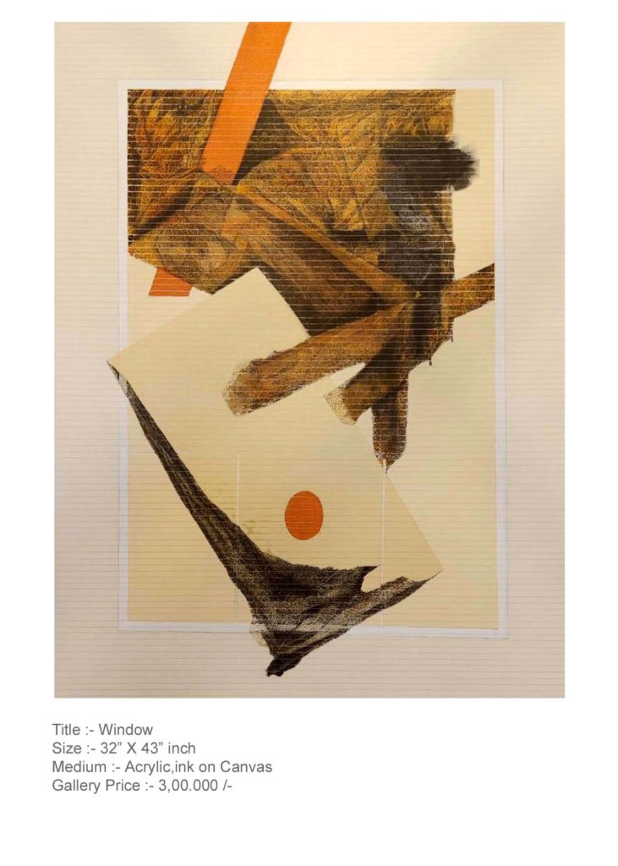Click the medium text "Acrylic,ink on Canvas"
This screenshot has width=618, height=866.
point(199,766)
